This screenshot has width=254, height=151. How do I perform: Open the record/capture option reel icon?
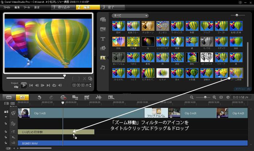point(63,97)
